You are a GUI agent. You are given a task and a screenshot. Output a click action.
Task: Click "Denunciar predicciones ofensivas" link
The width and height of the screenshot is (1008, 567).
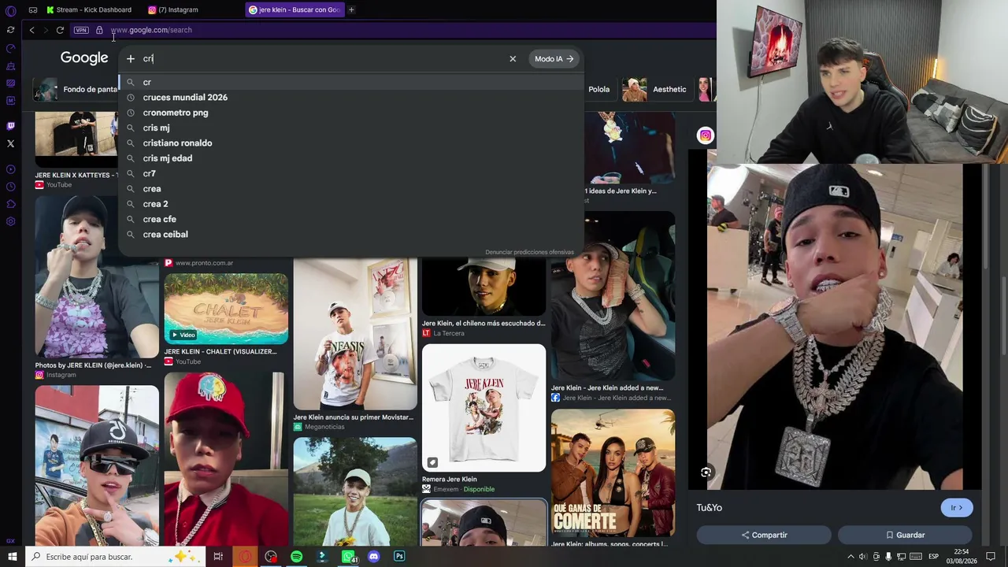click(529, 252)
